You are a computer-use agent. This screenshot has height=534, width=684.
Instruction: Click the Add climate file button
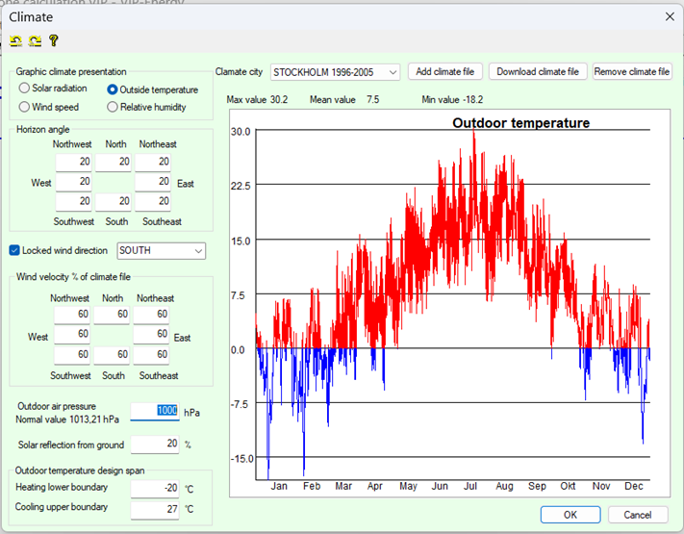(x=445, y=72)
